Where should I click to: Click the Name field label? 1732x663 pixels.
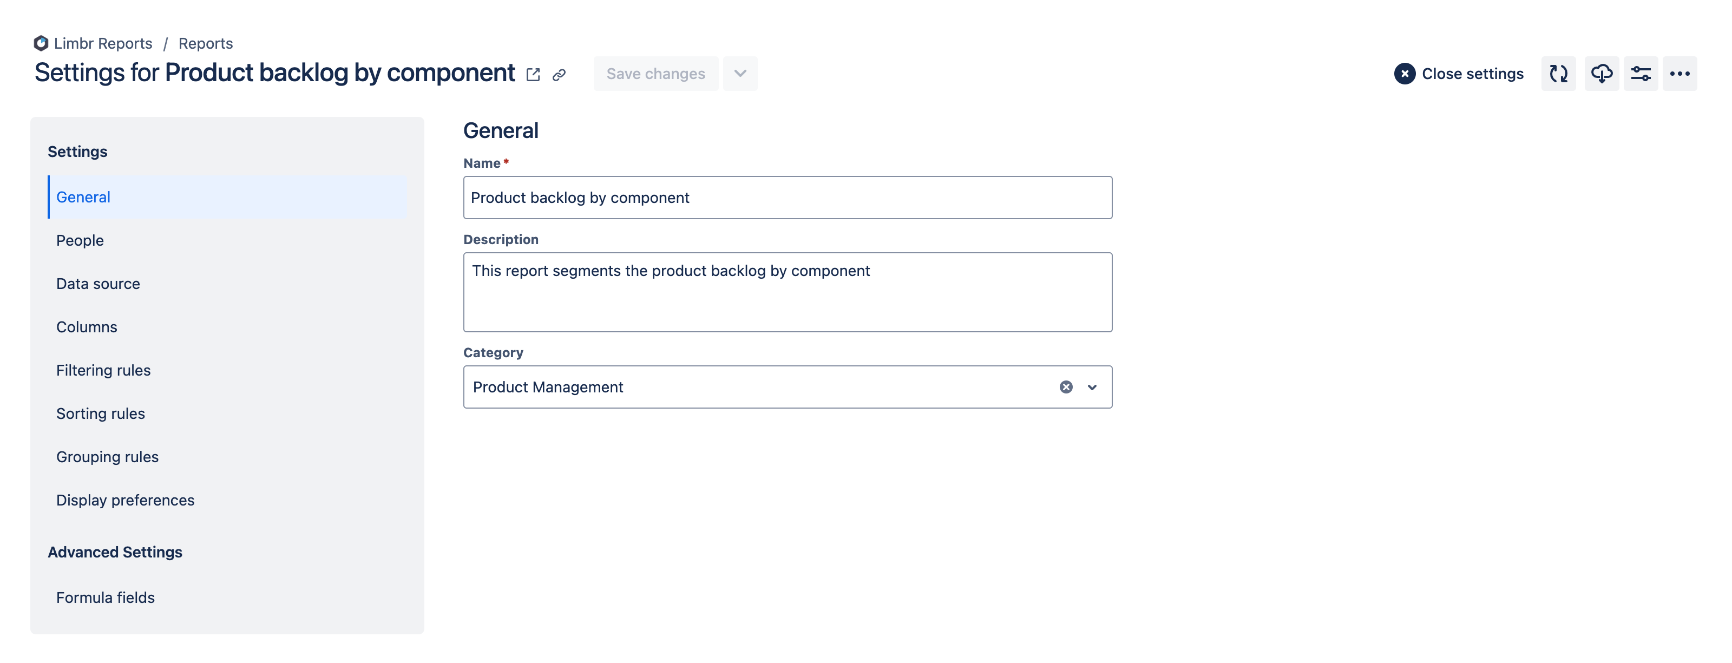coord(481,163)
